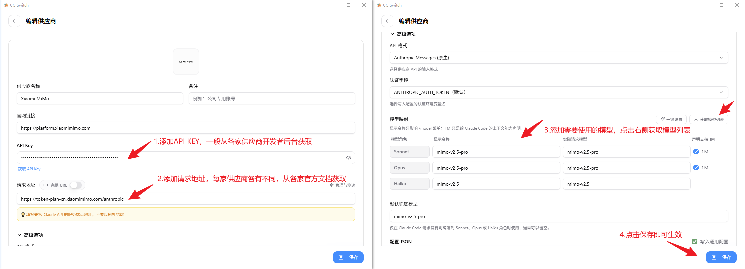Viewport: 745px width, 269px height.
Task: Toggle the 完整 URL switch
Action: pyautogui.click(x=76, y=185)
